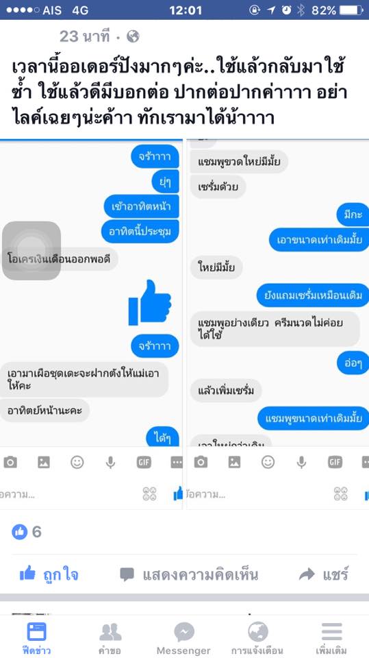Open the News Feed (ฟีดข่าว) tab

click(36, 638)
